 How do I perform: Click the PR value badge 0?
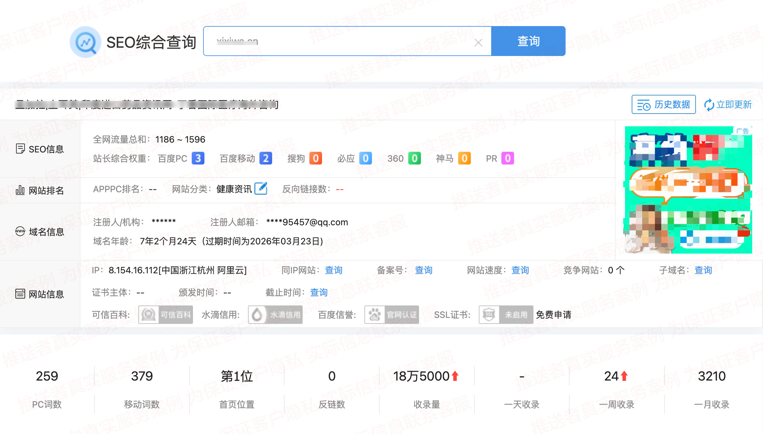tap(508, 158)
